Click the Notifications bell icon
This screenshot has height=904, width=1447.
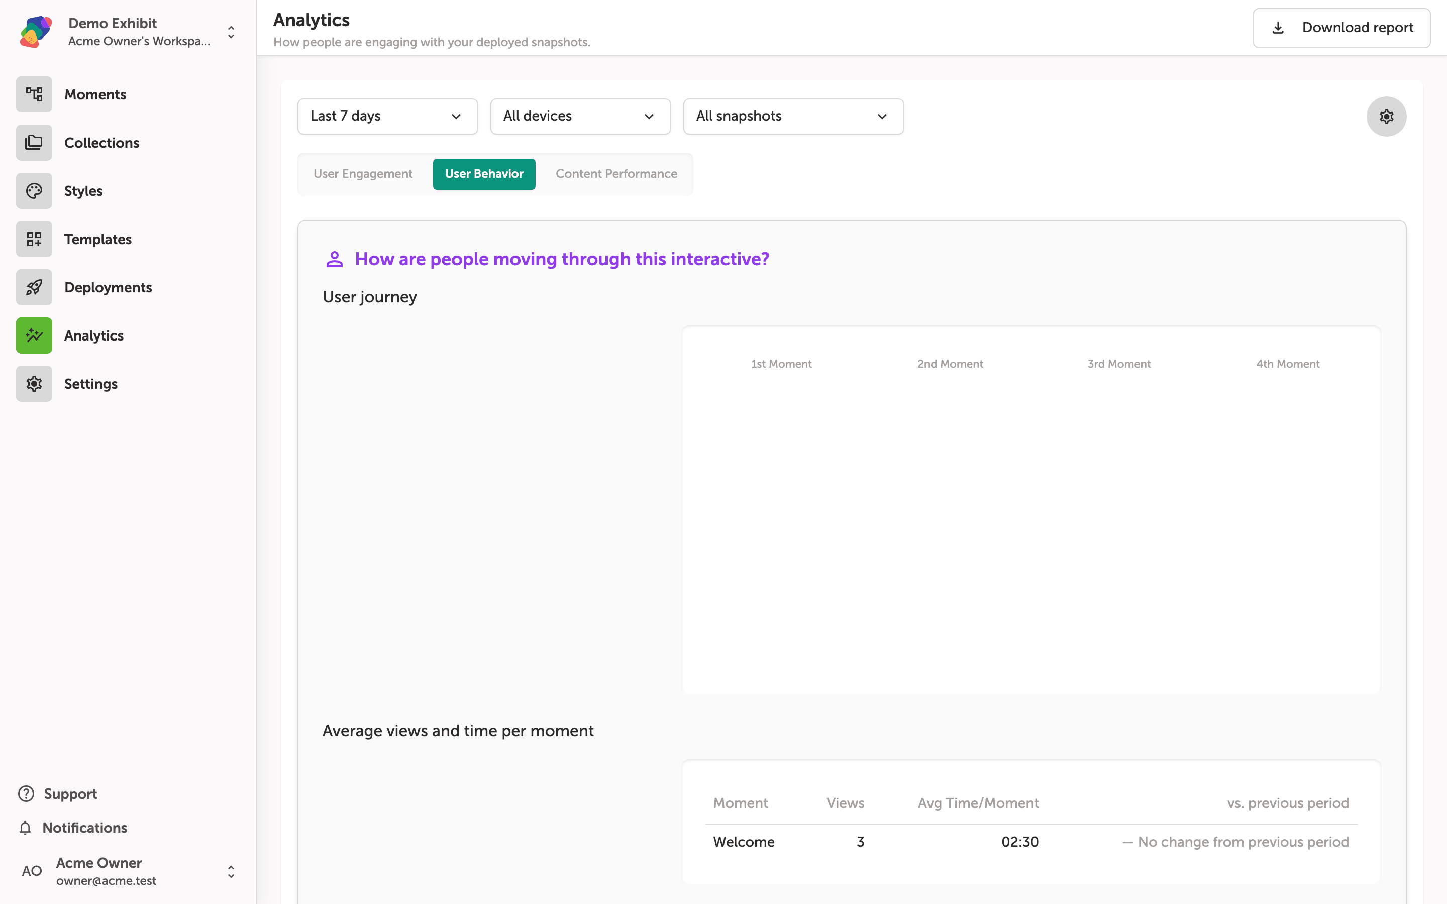tap(25, 828)
